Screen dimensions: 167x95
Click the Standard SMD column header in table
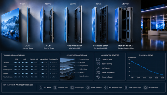pyautogui.click(x=44, y=59)
